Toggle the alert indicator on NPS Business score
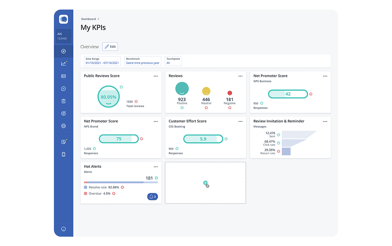 coord(311,94)
